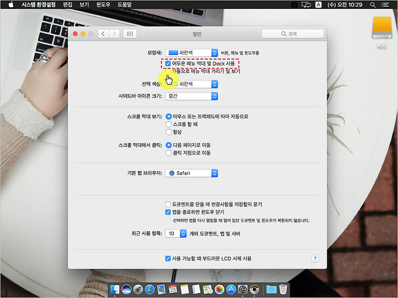Open Mail stamp icon in Dock
Screen dimensions: 398x298
(x=161, y=289)
